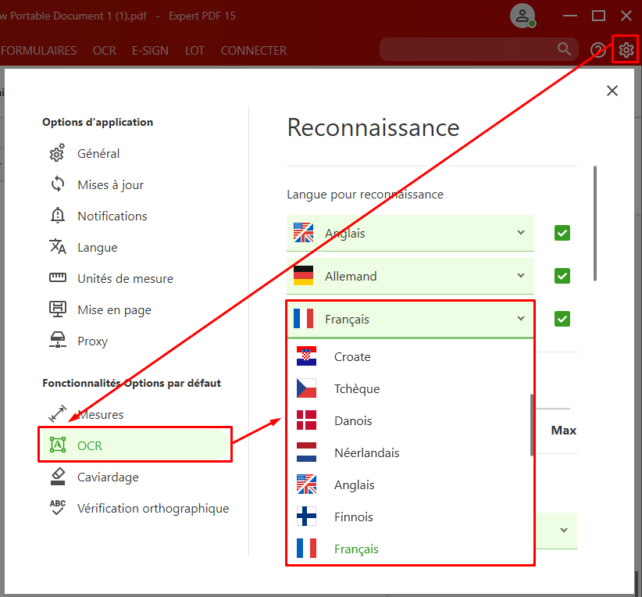Click the search magnifier icon

564,49
